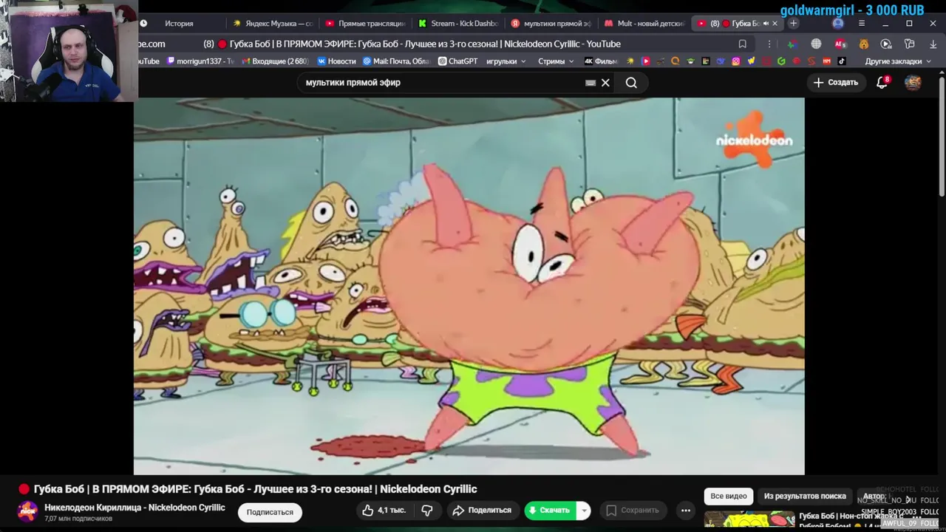Image resolution: width=946 pixels, height=532 pixels.
Task: Click the Поделиться share button
Action: [482, 511]
